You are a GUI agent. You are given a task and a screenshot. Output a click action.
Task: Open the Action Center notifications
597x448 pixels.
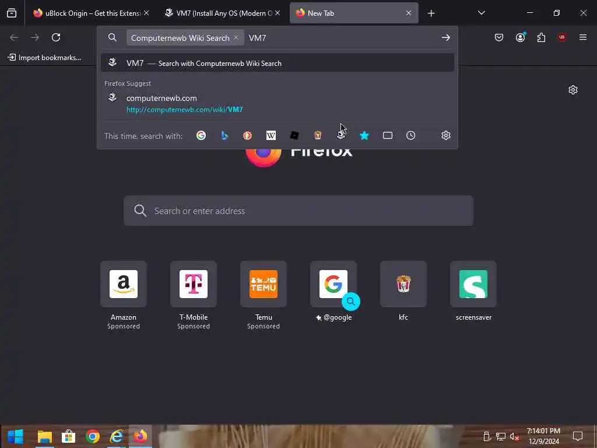(x=578, y=436)
